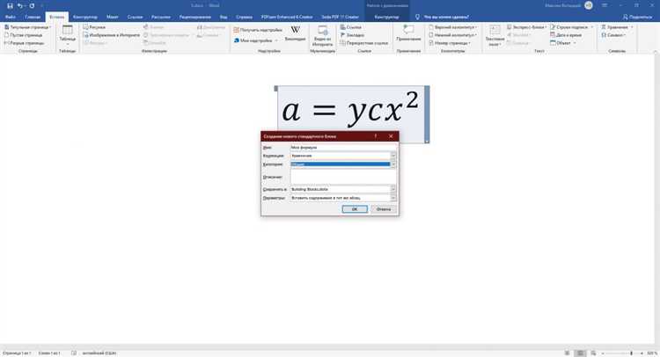Screen dimensions: 660x357
Task: Click the Примечание comment icon
Action: point(408,29)
